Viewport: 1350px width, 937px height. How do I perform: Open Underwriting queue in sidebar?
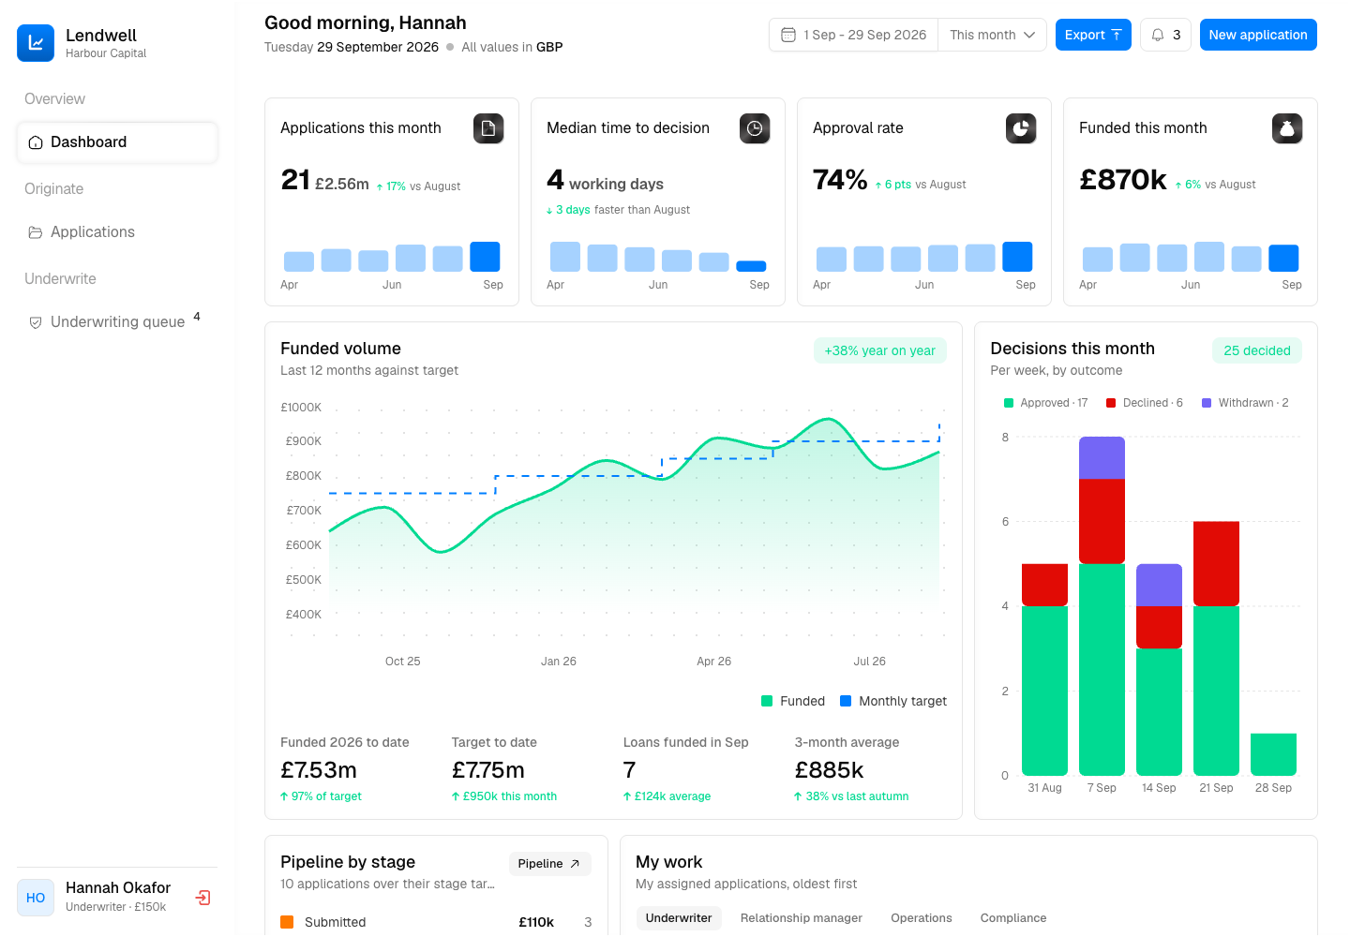tap(117, 322)
